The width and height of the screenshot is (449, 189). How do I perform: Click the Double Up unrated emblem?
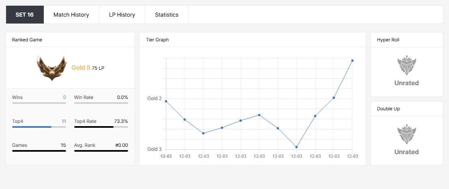407,134
